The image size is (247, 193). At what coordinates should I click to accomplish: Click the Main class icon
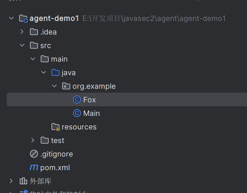(77, 113)
